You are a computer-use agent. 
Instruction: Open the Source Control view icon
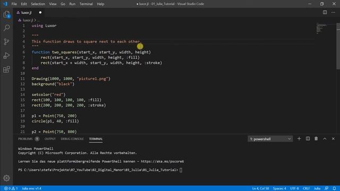point(6,41)
